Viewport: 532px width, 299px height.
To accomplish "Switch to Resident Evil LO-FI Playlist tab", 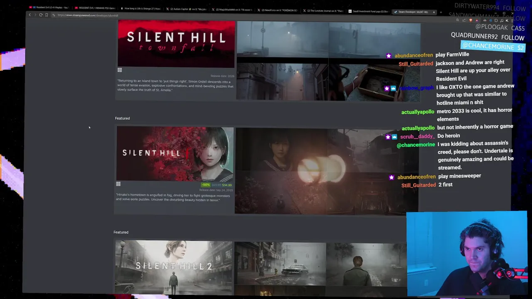I will 50,7.
